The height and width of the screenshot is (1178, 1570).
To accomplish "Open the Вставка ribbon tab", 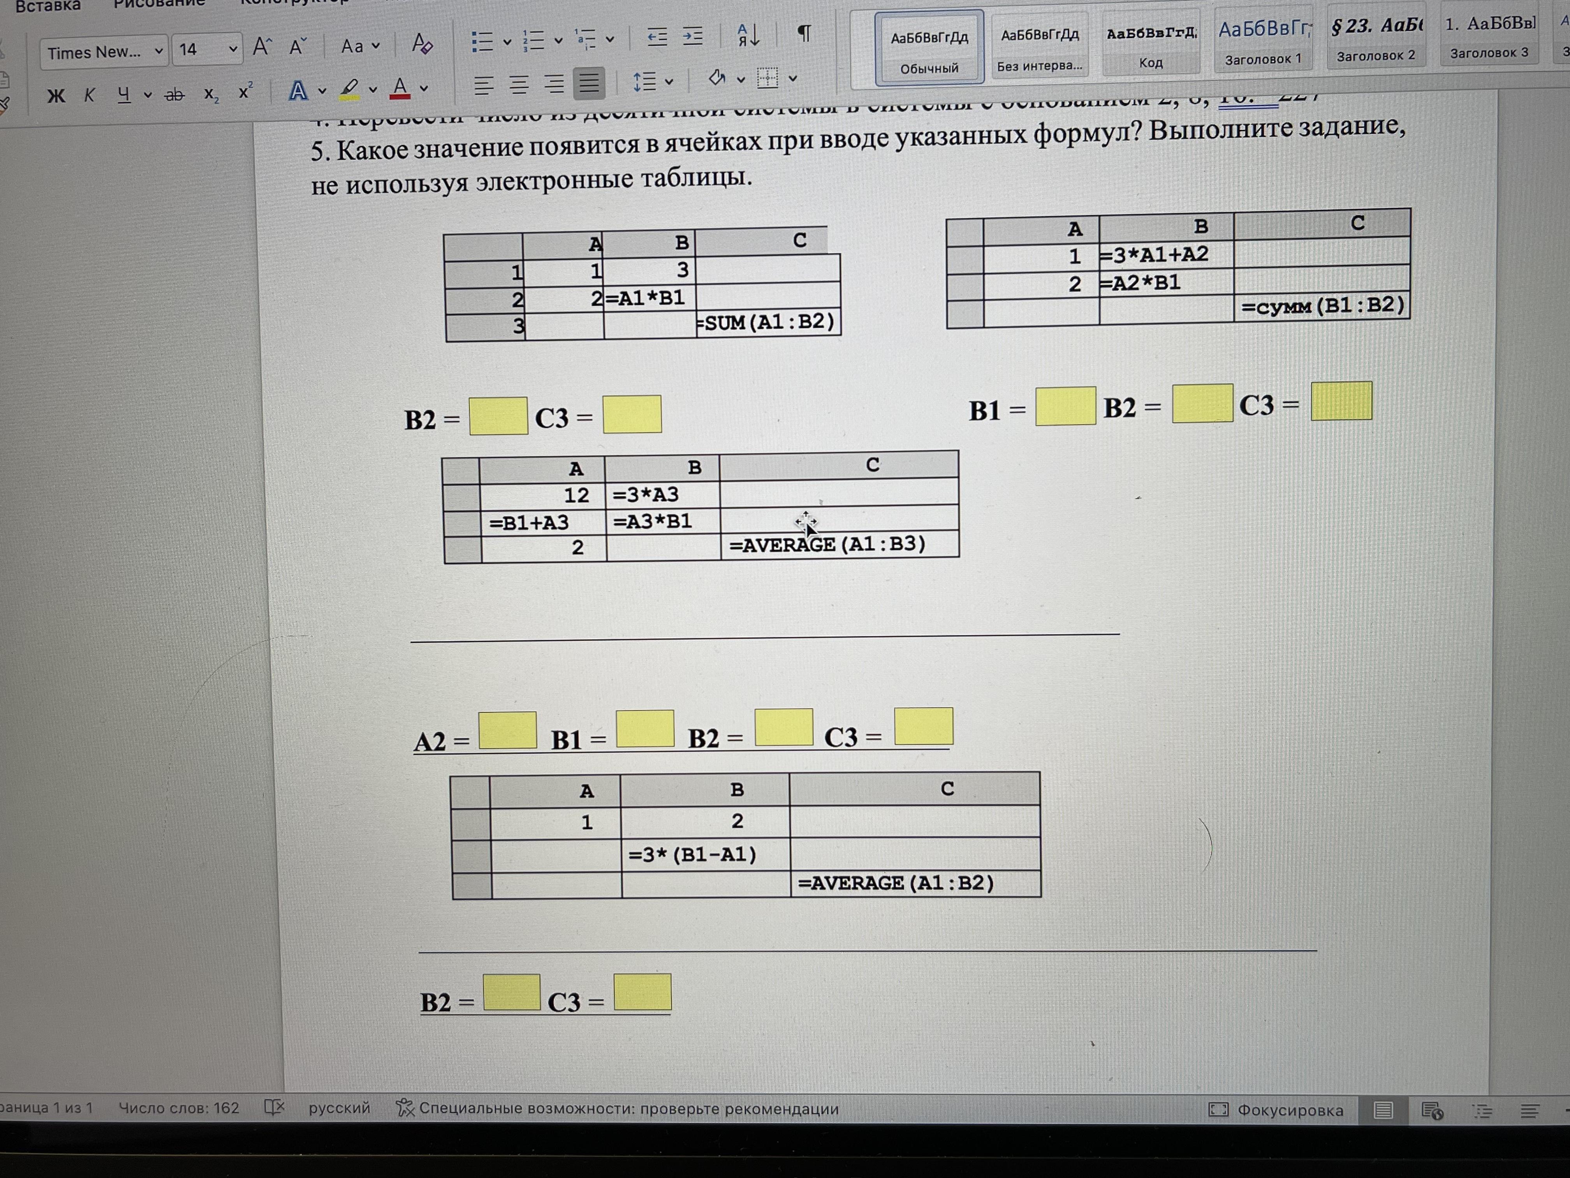I will (48, 6).
